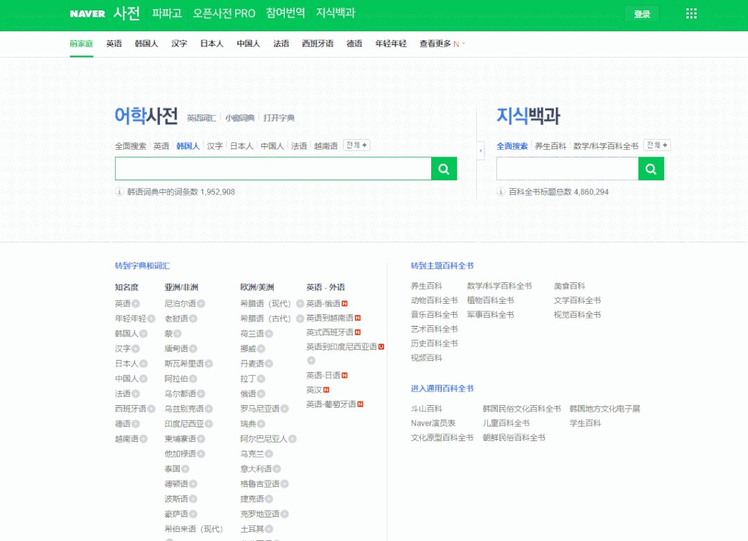Click the encyclopedia search magnifier button
Image resolution: width=748 pixels, height=541 pixels.
pyautogui.click(x=651, y=169)
